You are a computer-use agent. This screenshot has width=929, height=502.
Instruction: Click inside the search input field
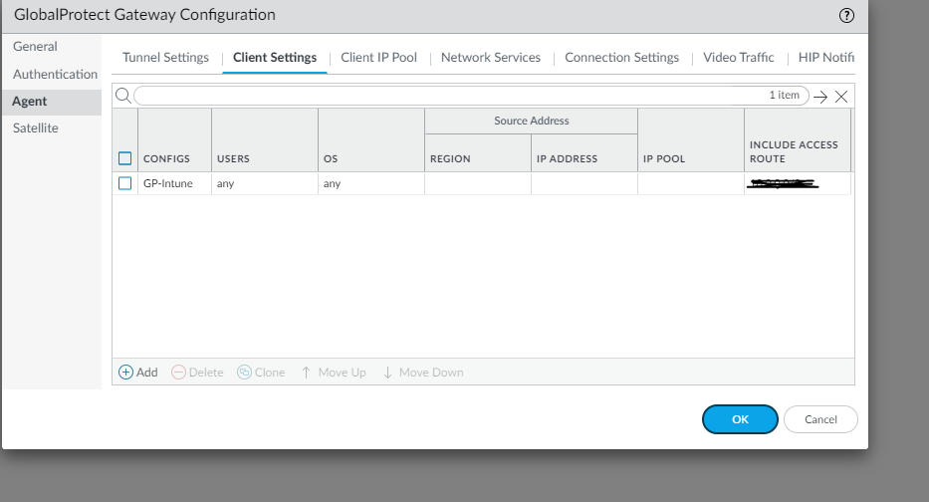(471, 96)
